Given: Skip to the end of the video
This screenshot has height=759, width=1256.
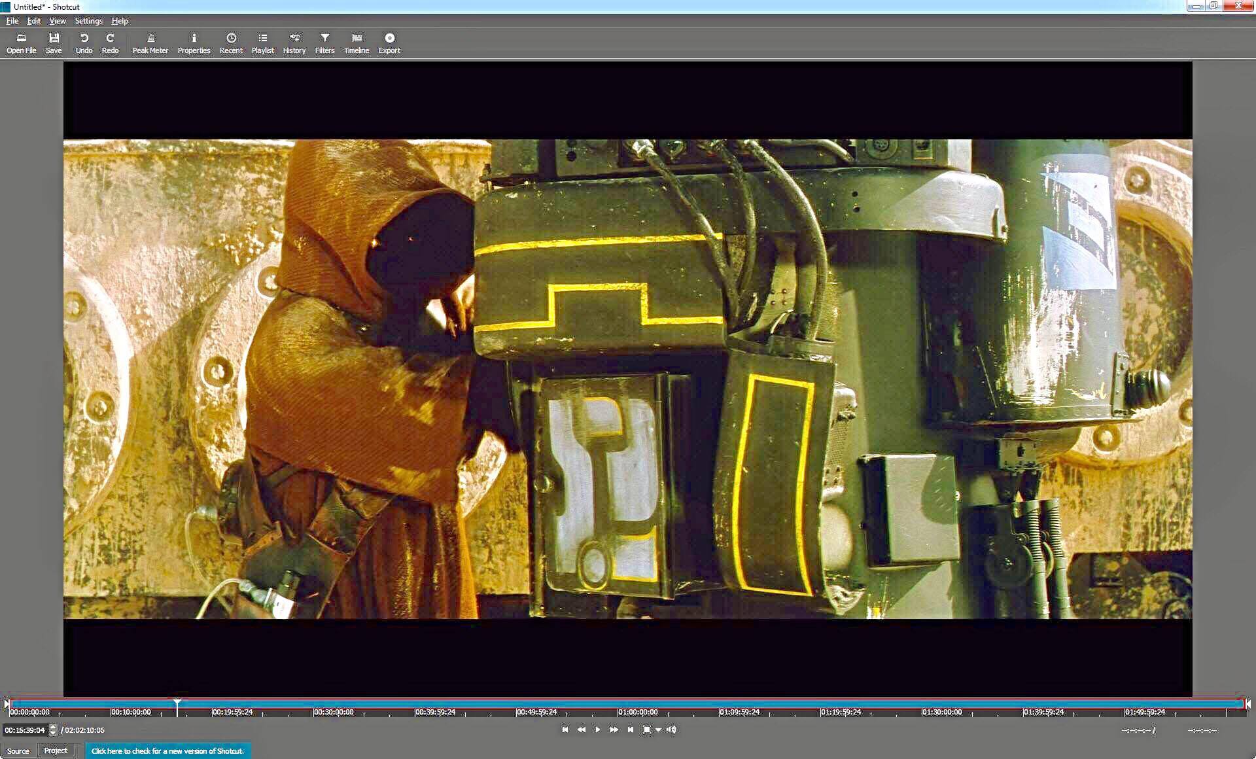Looking at the screenshot, I should [630, 730].
